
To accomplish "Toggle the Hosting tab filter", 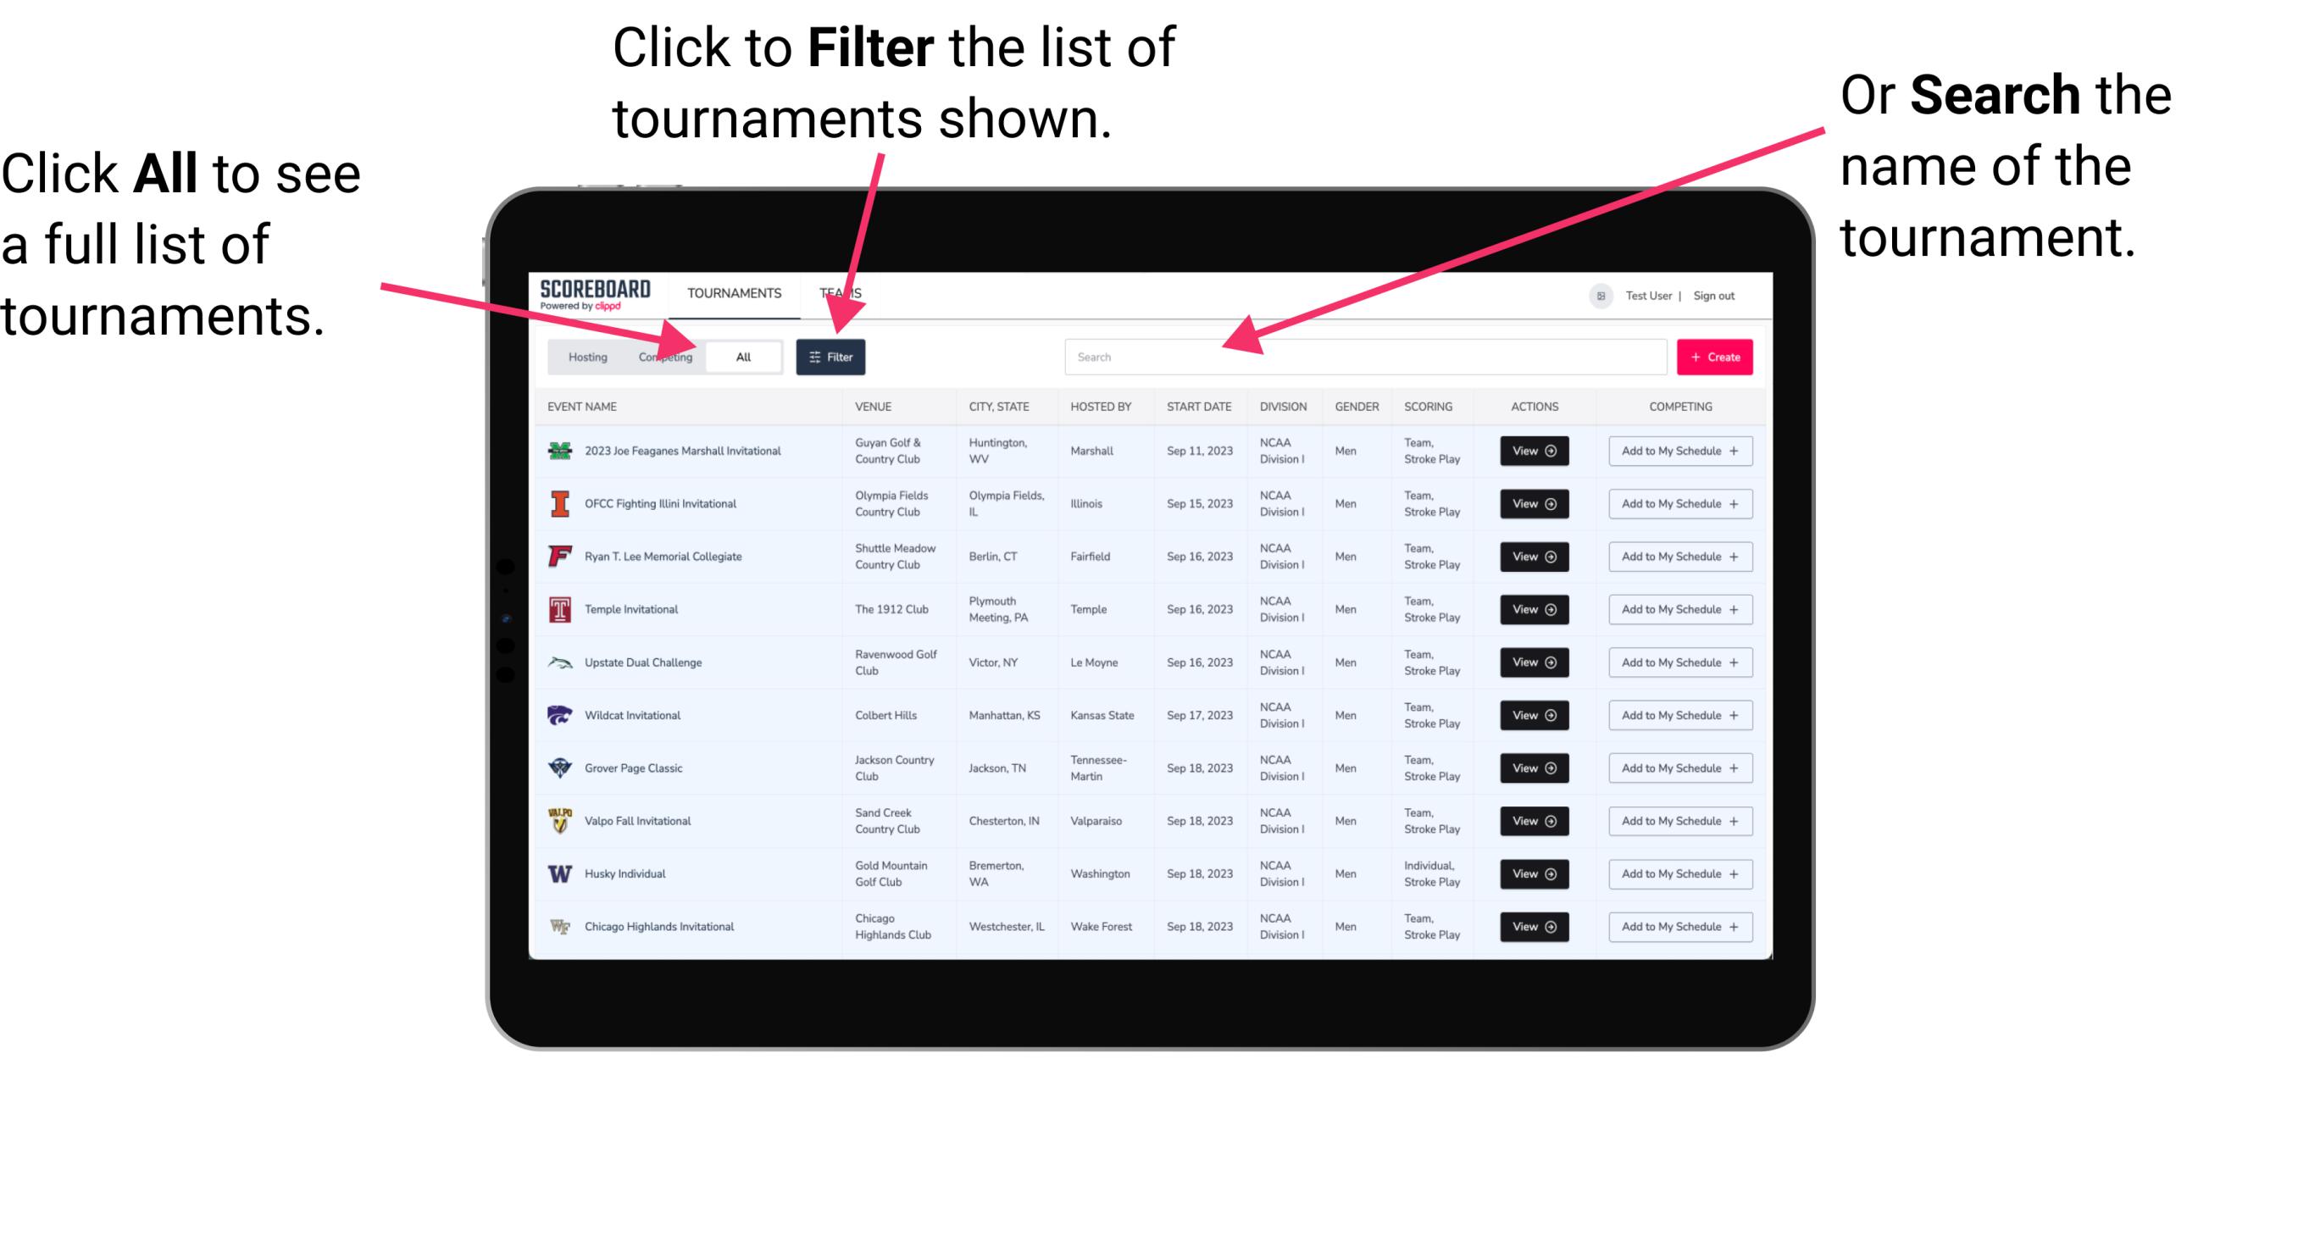I will tap(585, 356).
